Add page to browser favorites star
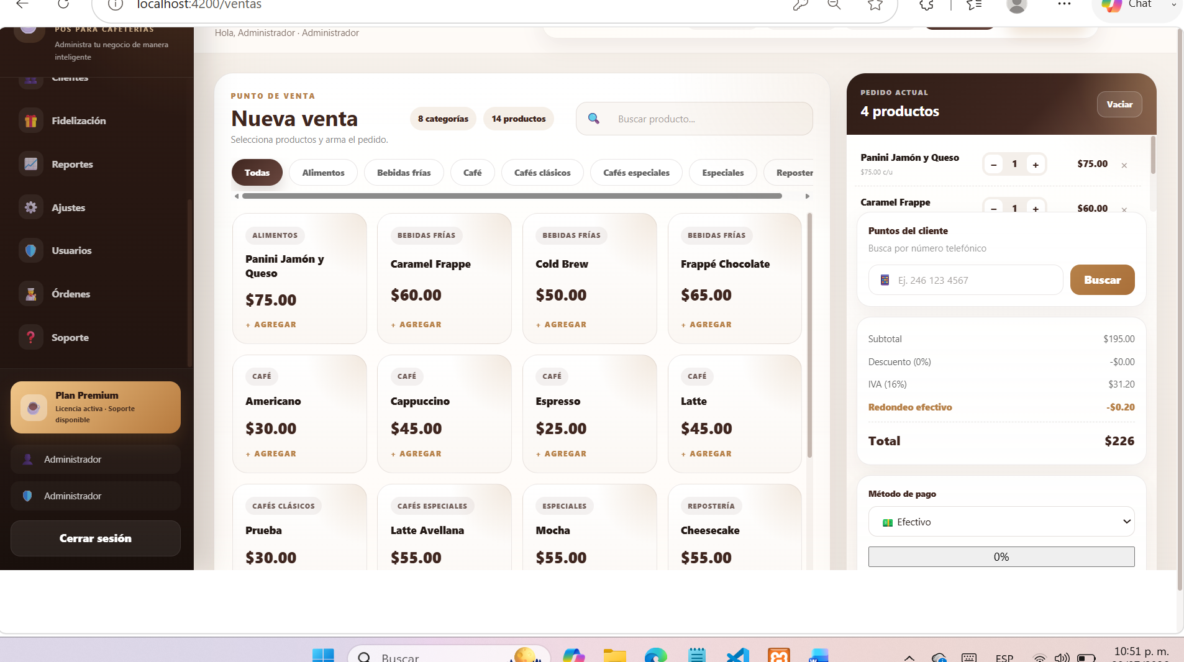 [x=875, y=5]
